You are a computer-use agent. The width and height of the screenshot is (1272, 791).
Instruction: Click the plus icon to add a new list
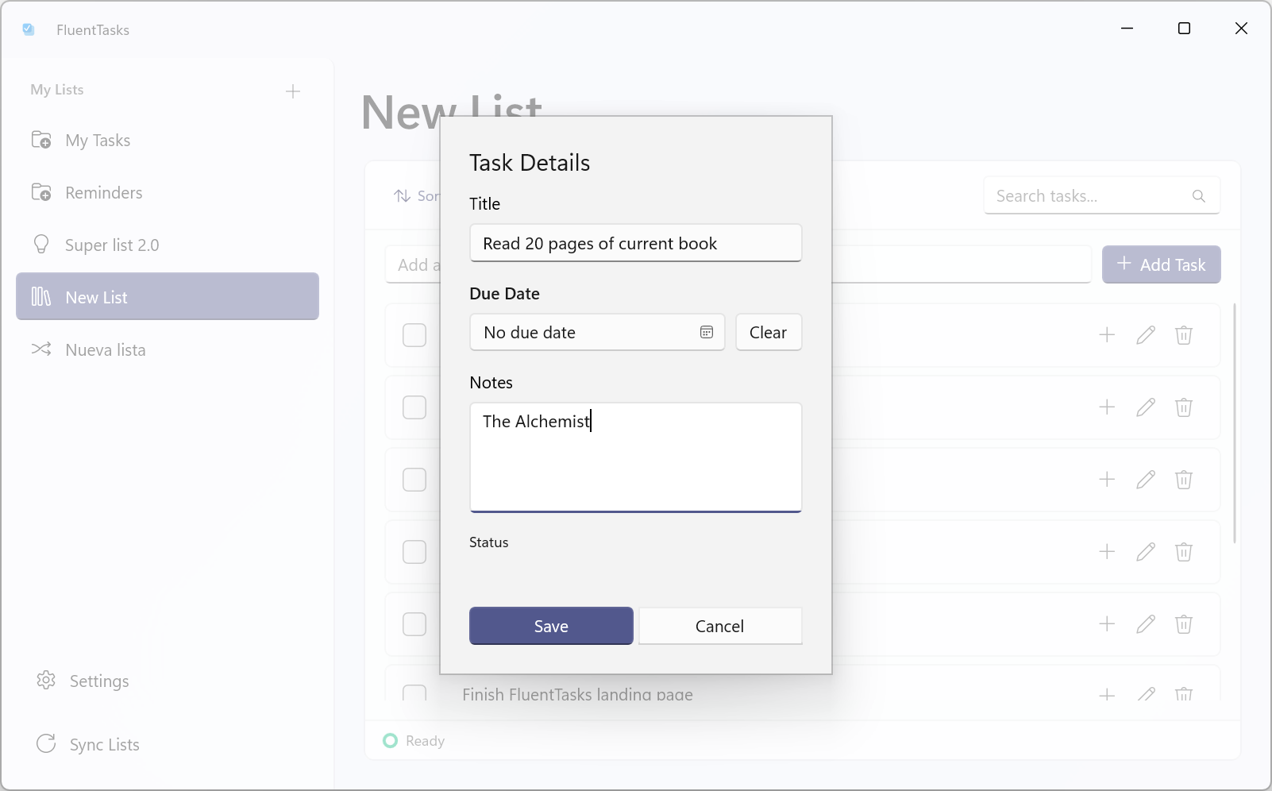pos(293,91)
